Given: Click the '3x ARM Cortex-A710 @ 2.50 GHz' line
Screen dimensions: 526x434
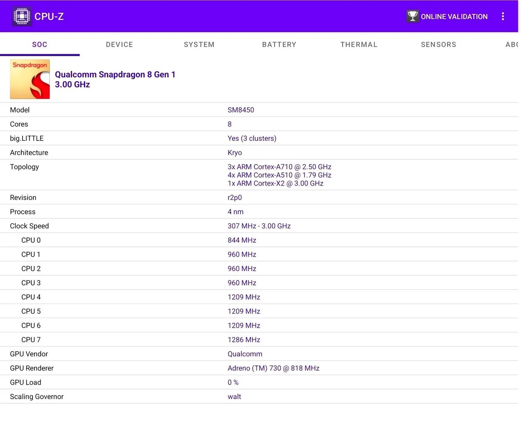Looking at the screenshot, I should pos(279,167).
